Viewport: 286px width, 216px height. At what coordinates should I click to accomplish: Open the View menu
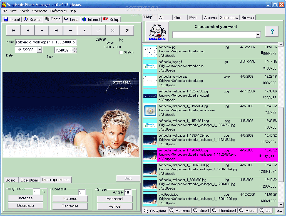(x=14, y=11)
